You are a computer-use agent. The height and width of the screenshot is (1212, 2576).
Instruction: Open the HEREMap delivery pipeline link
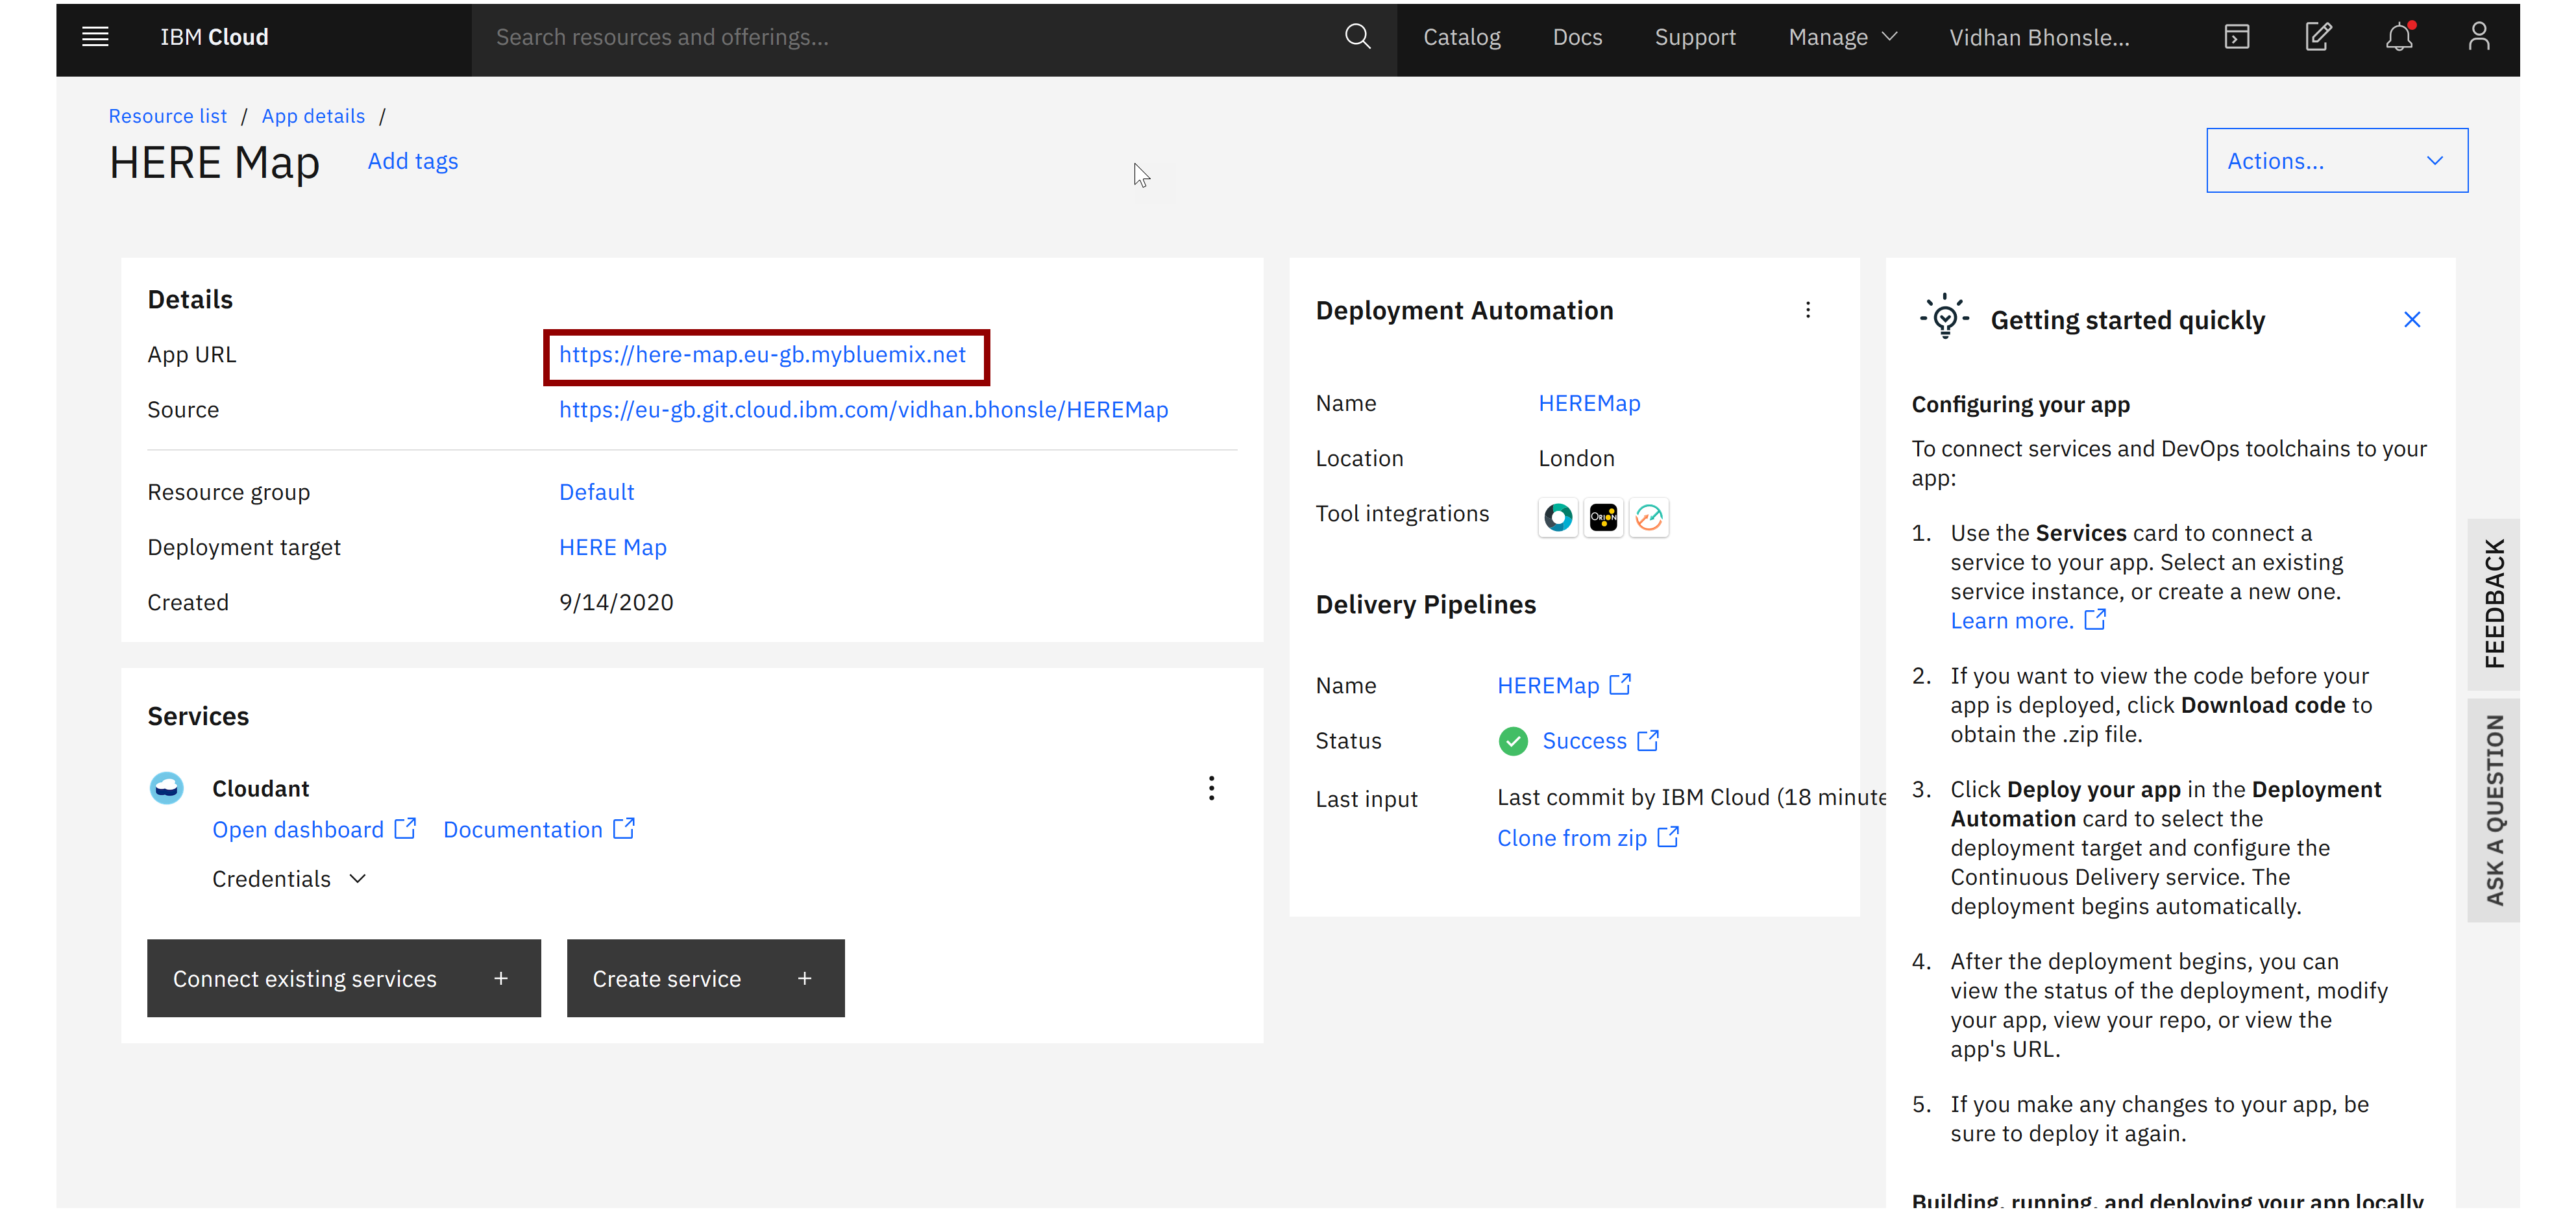(1548, 685)
